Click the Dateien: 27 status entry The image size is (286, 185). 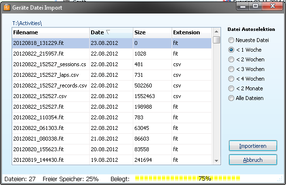pos(20,179)
